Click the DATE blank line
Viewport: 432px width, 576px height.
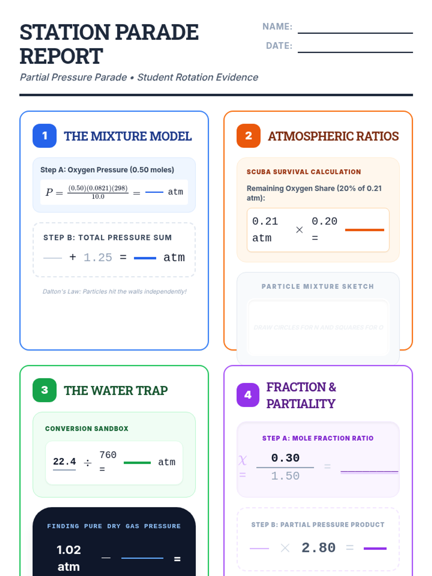[355, 48]
